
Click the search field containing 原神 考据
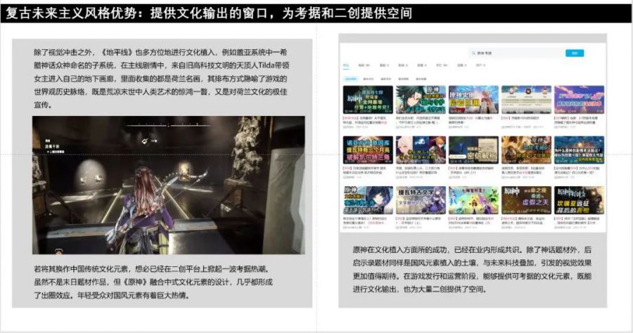[517, 53]
